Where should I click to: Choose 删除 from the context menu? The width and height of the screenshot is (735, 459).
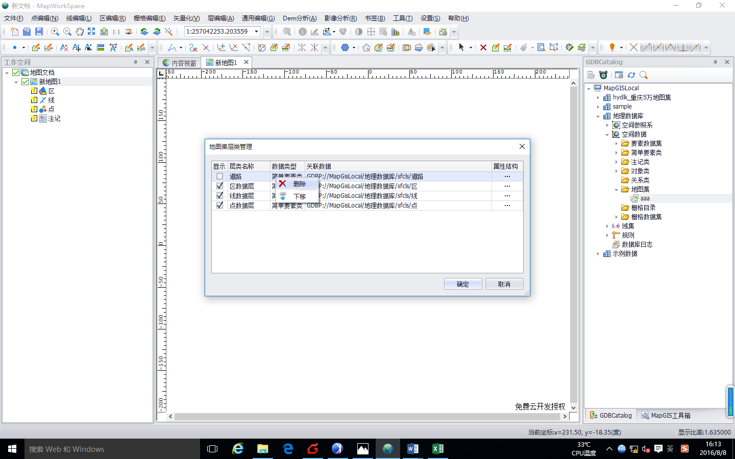[x=299, y=184]
